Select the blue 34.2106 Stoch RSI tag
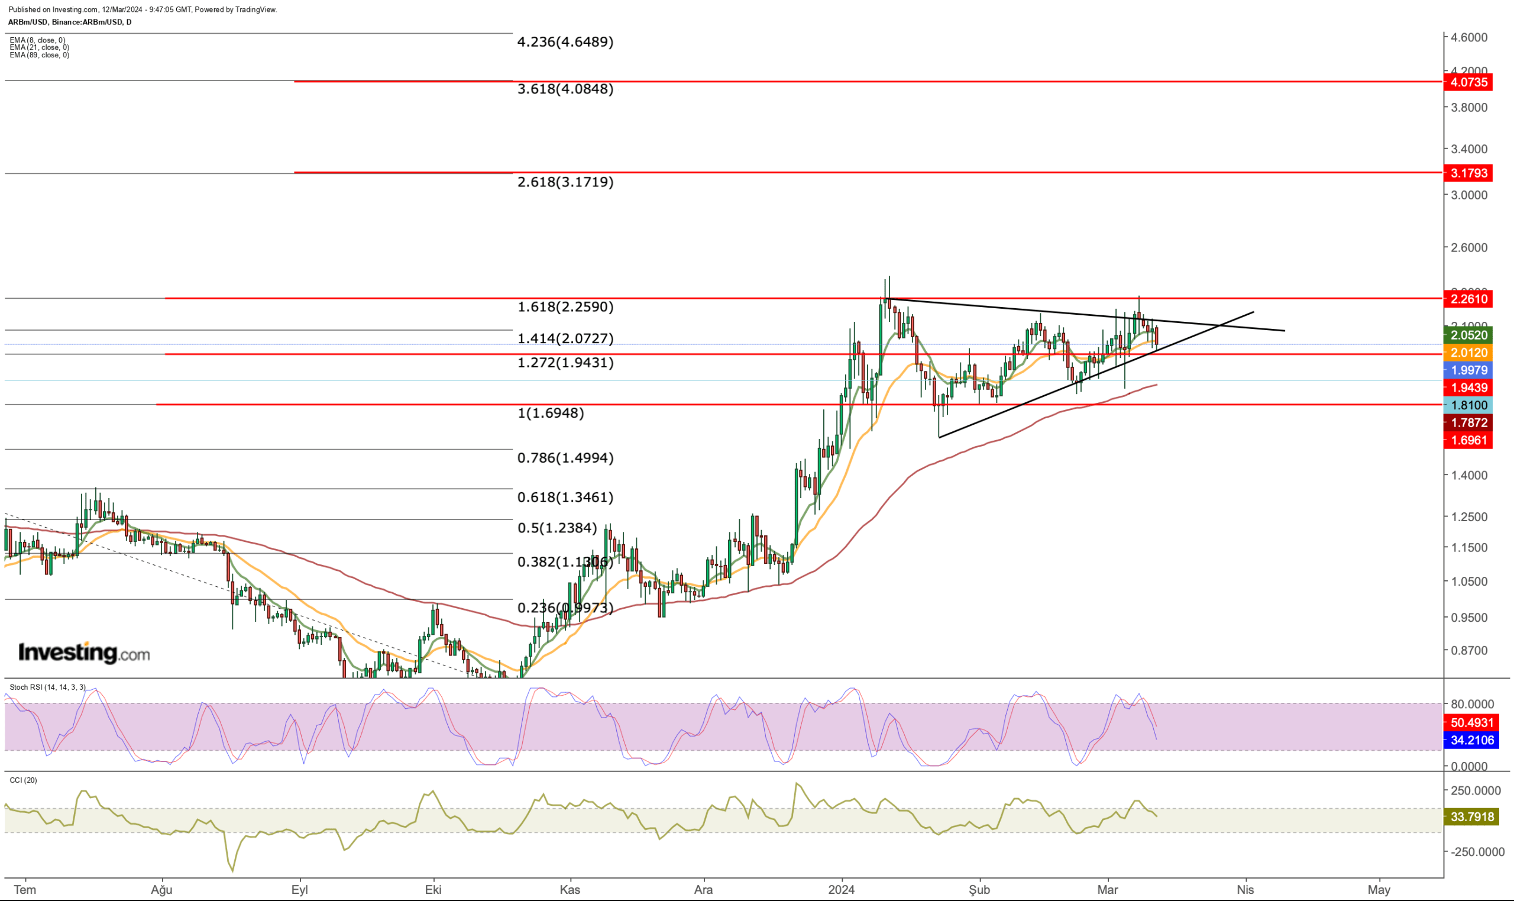This screenshot has height=901, width=1514. pos(1472,740)
